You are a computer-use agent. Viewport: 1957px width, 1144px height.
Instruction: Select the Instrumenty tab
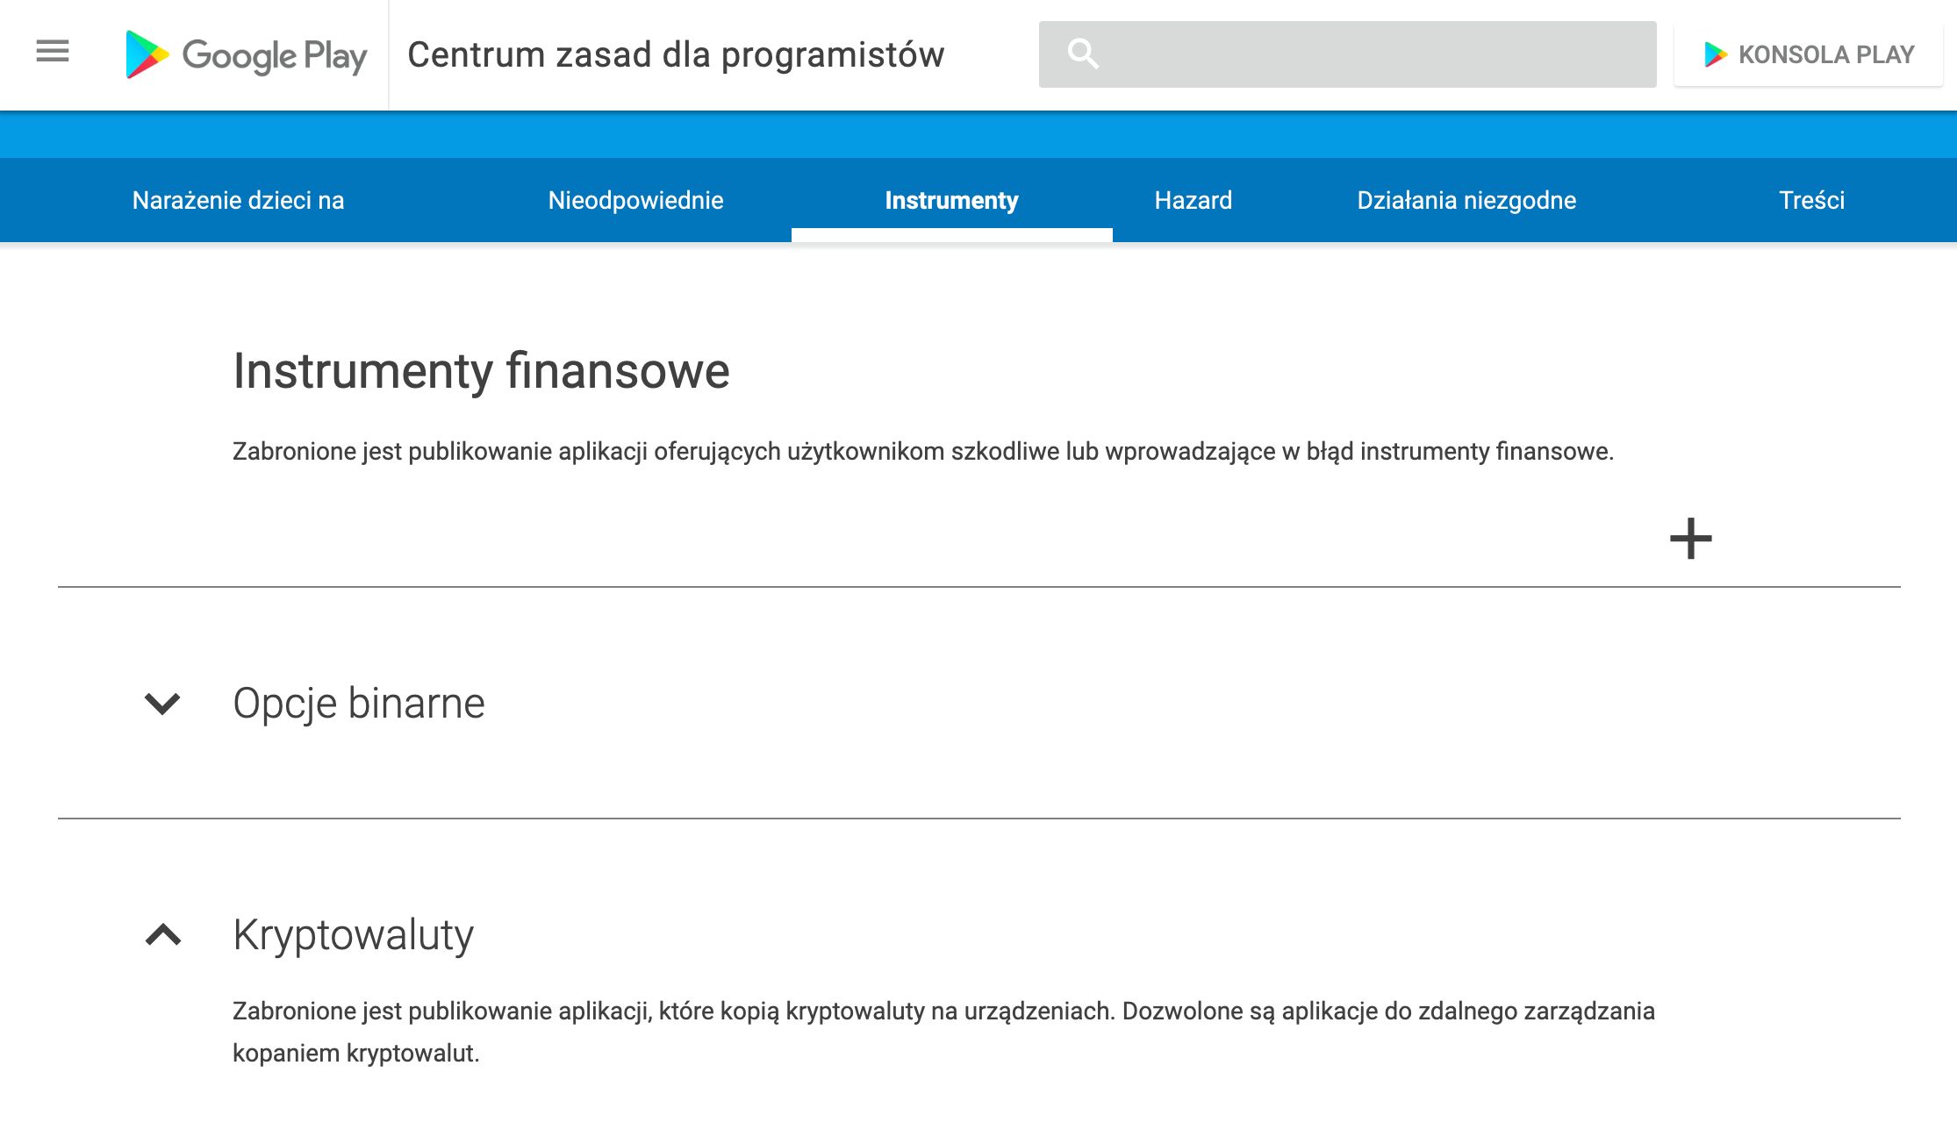[x=951, y=200]
